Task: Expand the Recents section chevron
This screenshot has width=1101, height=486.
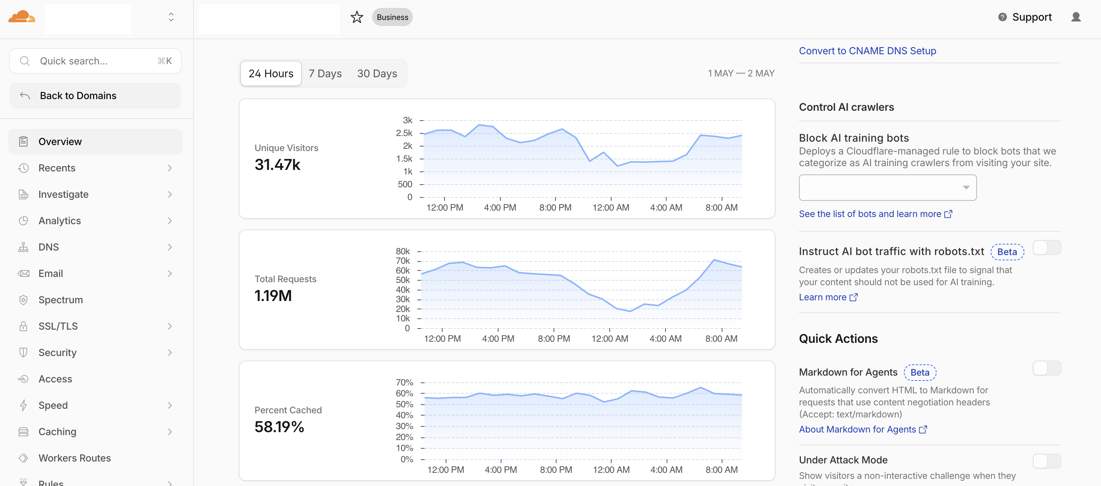Action: click(170, 168)
